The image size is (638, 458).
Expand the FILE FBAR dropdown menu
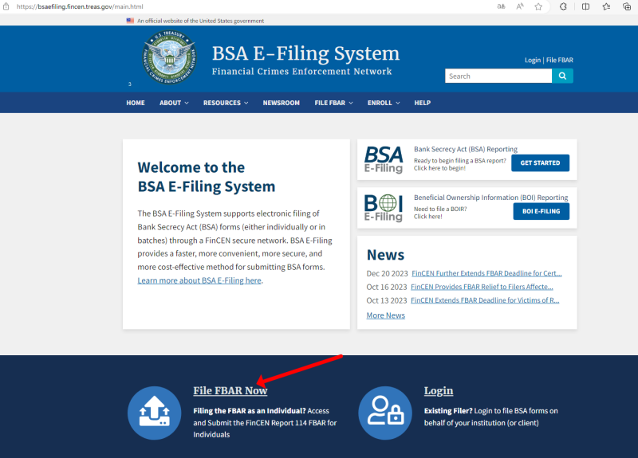(333, 103)
